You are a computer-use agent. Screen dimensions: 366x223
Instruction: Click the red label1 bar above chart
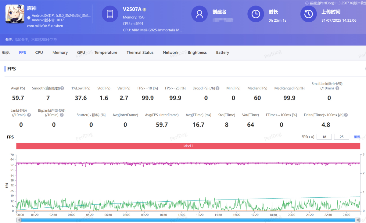188,146
